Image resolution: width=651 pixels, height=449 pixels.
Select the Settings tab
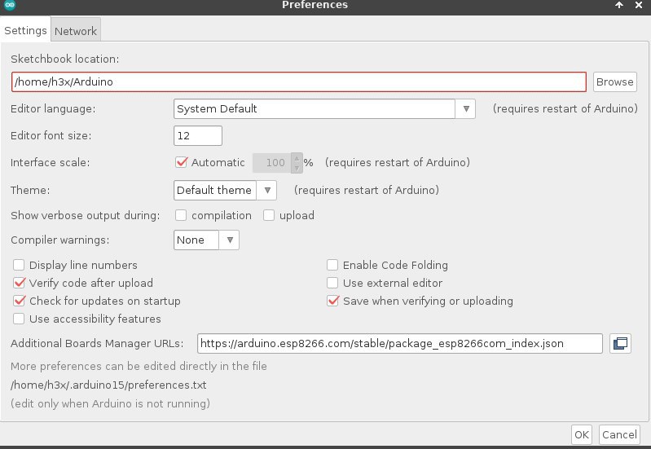[x=25, y=30]
